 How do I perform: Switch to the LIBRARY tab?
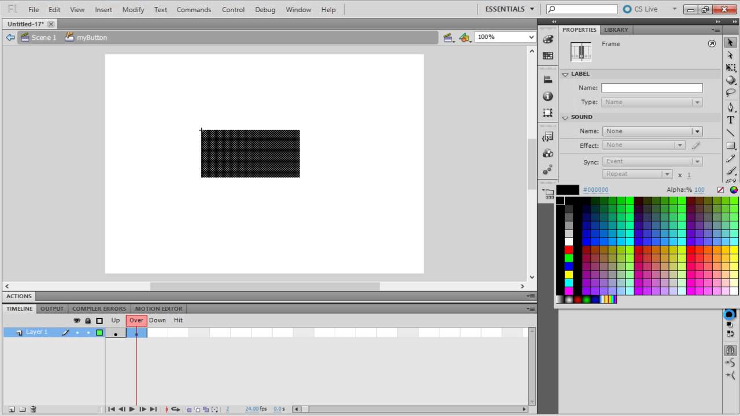click(x=616, y=29)
